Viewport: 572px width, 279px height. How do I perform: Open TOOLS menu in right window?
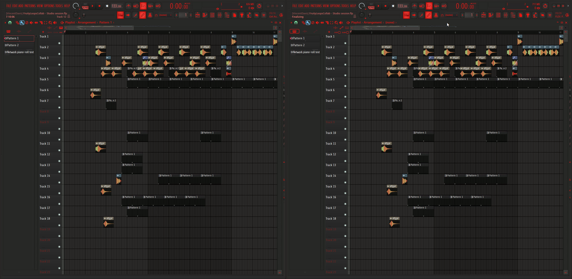[345, 6]
